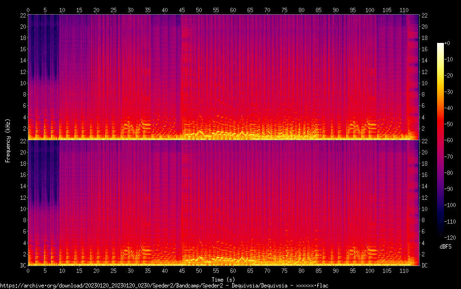The width and height of the screenshot is (461, 289).
Task: Click the 'Time (s)' axis label
Action: (223, 279)
